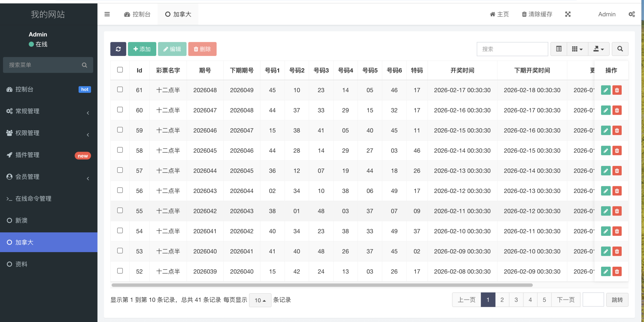This screenshot has width=644, height=322.
Task: Switch to the 控制台 tab
Action: click(x=137, y=14)
